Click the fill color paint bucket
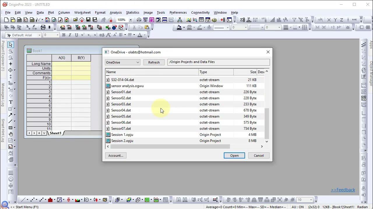 [179, 28]
